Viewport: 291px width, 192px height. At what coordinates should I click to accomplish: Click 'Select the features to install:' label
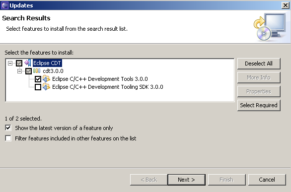(x=39, y=53)
